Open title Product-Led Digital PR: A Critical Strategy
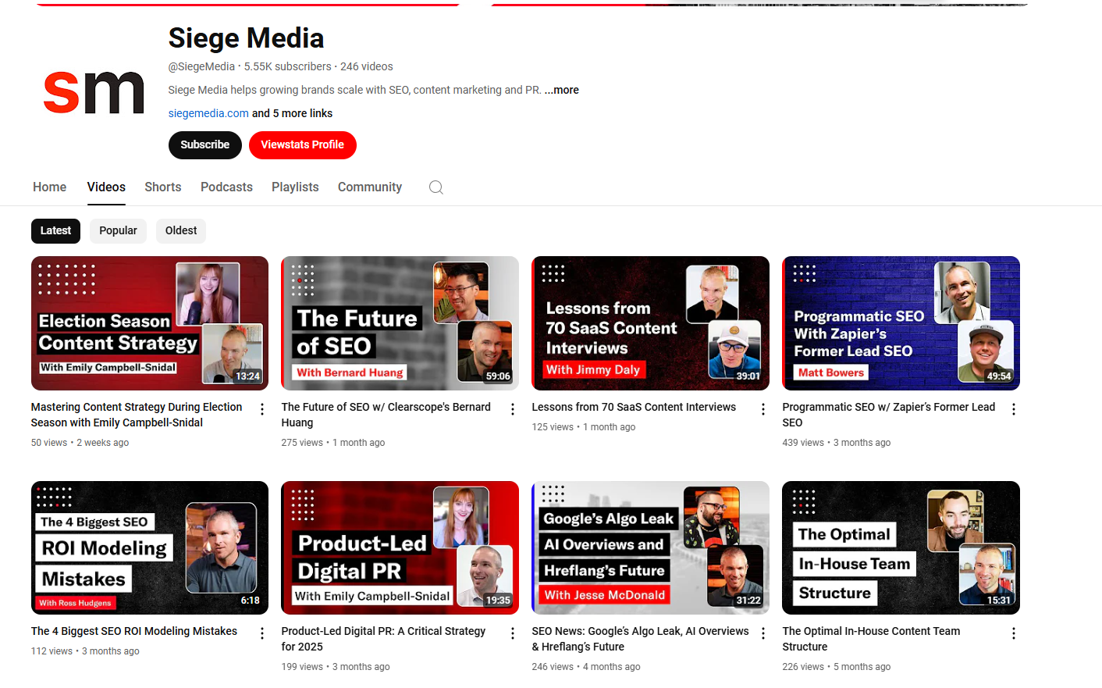The image size is (1102, 688). click(383, 639)
